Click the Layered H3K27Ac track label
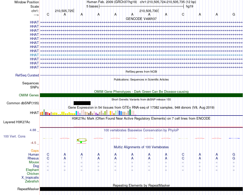The image size is (243, 195). click(x=17, y=122)
